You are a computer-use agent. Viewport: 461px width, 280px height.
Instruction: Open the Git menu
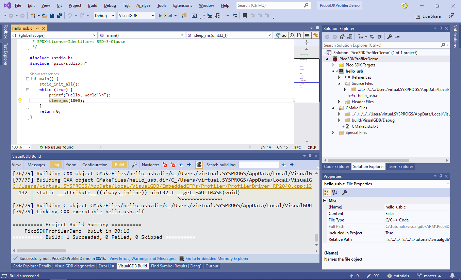[x=59, y=5]
